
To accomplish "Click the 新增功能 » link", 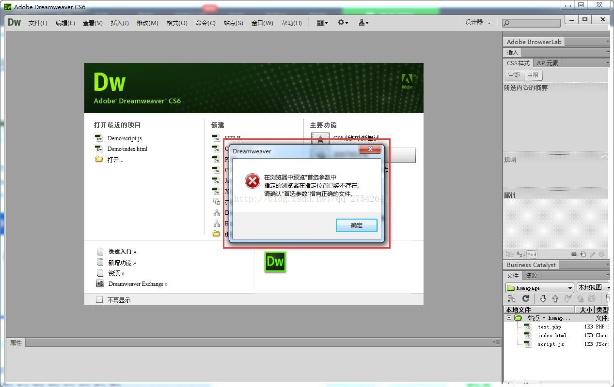I will (122, 263).
